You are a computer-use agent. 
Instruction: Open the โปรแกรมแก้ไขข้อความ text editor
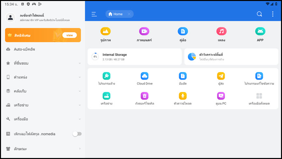click(259, 78)
